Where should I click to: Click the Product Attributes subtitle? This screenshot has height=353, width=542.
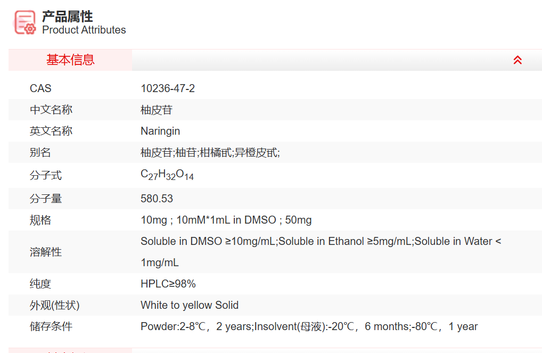click(84, 30)
